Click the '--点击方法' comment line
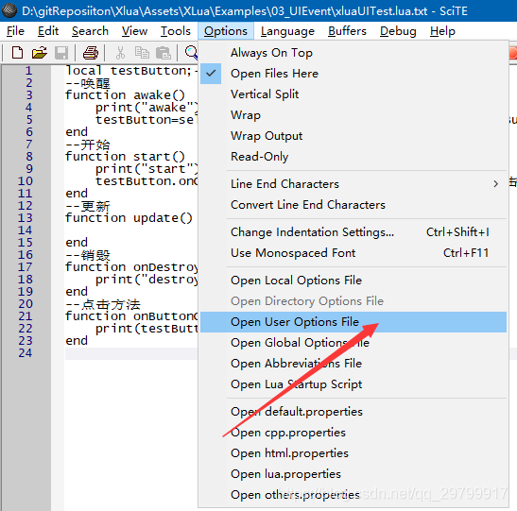 (x=103, y=304)
